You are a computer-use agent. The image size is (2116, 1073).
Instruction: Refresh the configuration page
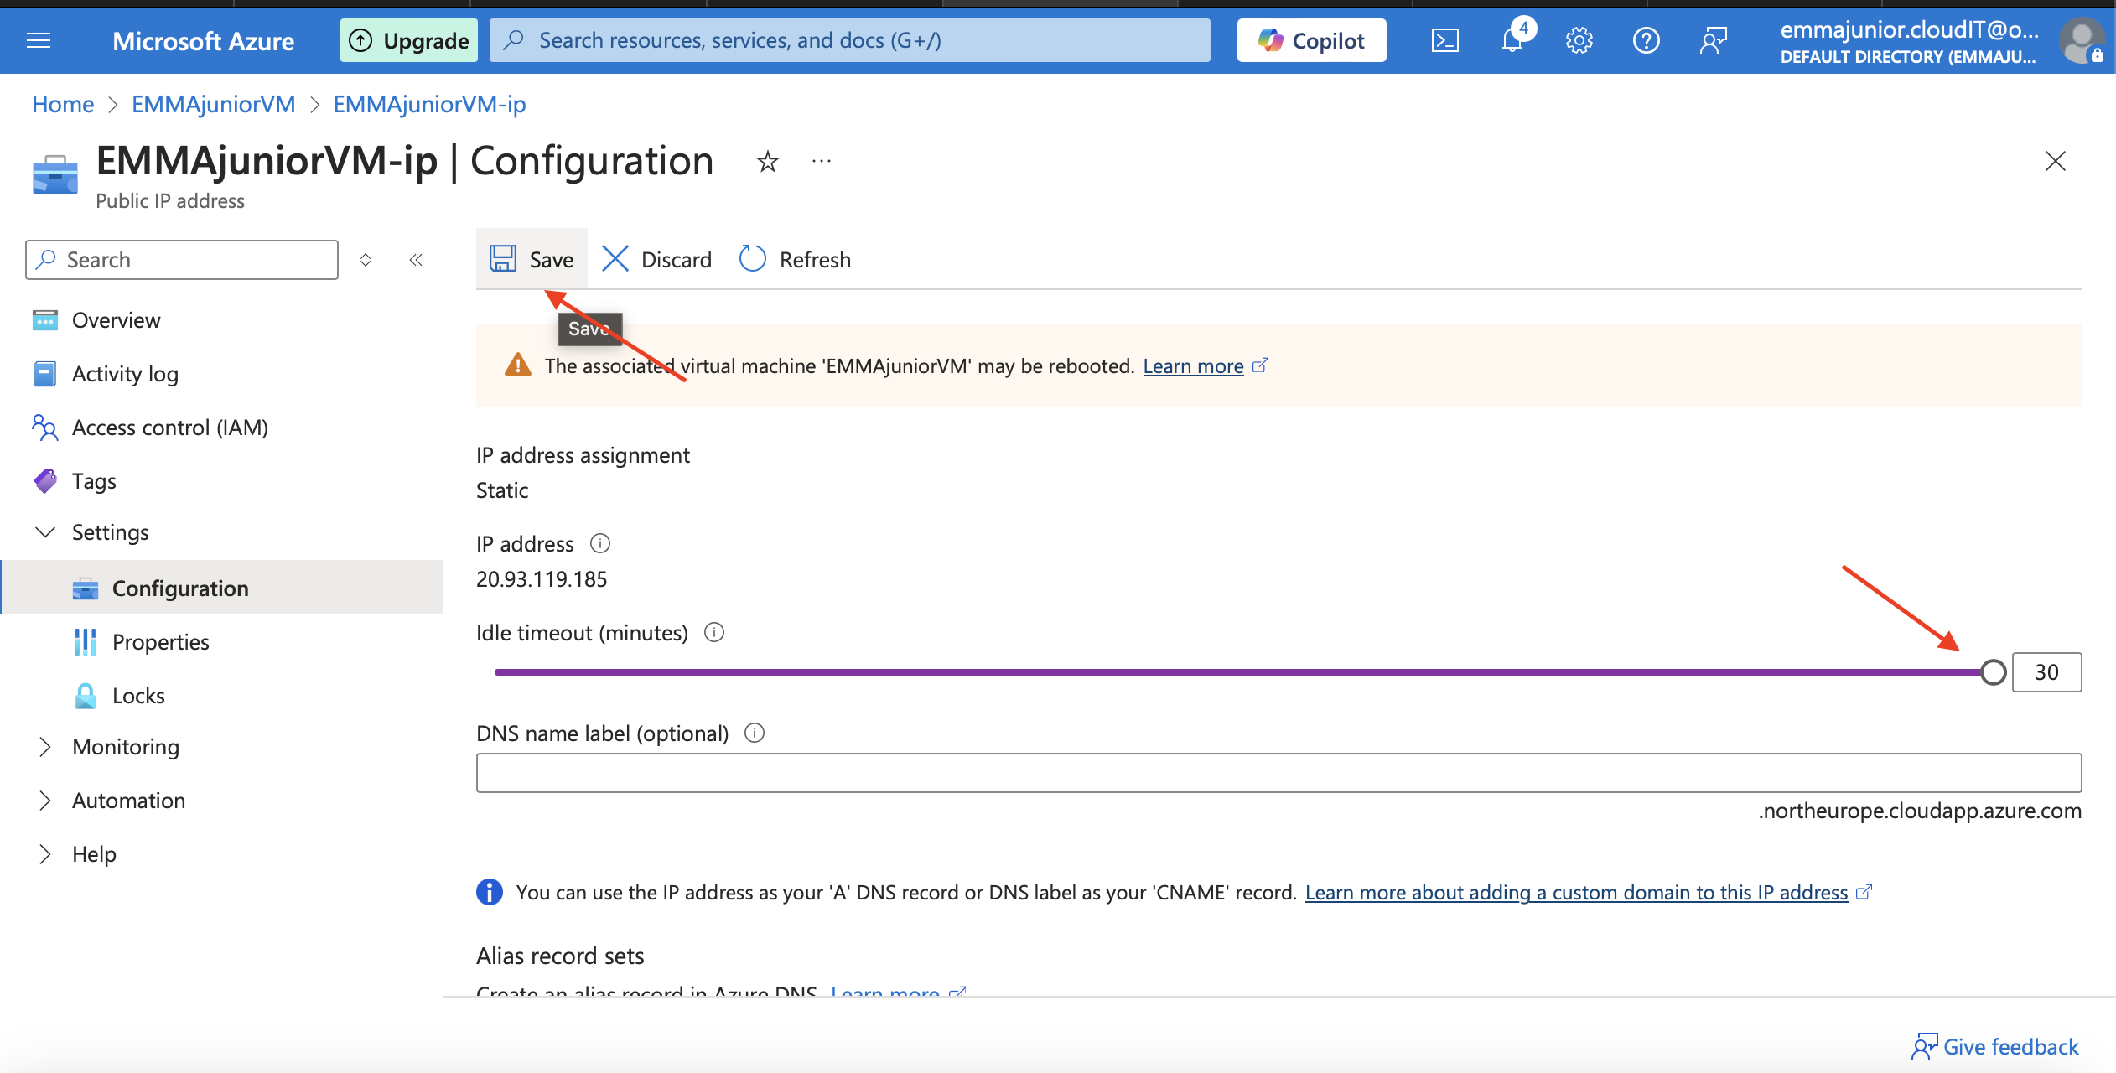795,259
